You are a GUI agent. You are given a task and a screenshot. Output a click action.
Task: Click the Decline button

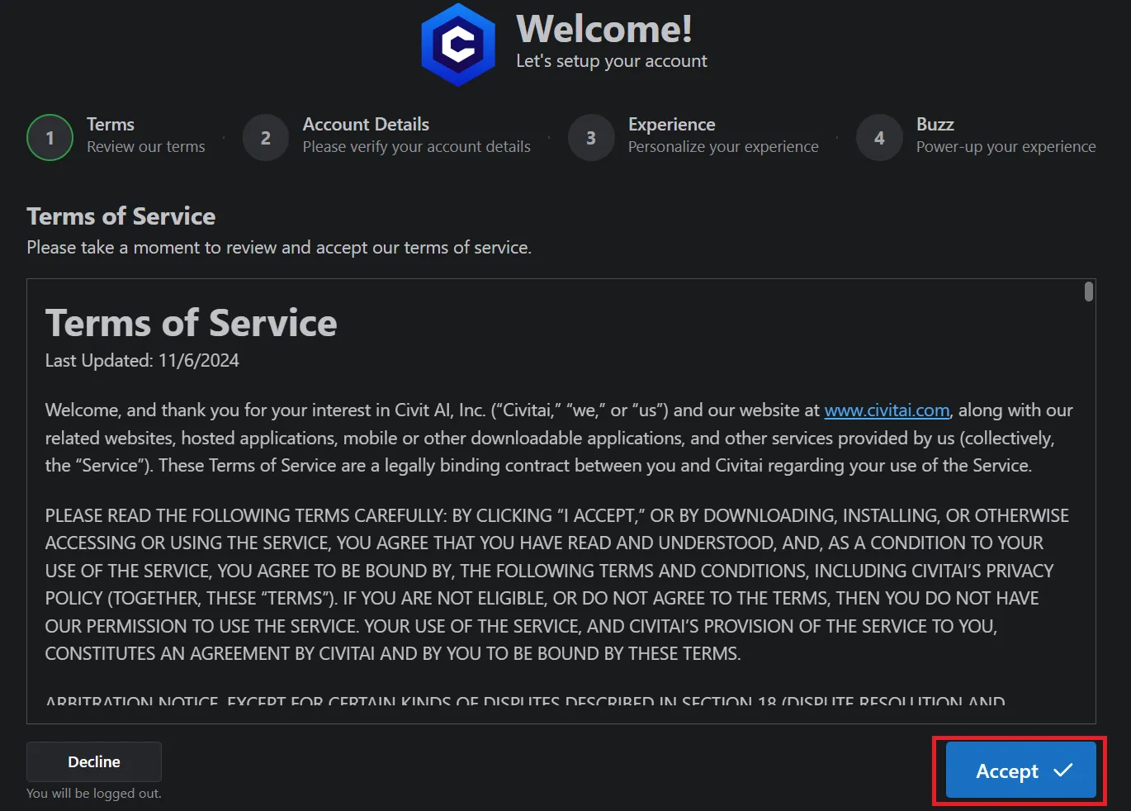tap(94, 761)
